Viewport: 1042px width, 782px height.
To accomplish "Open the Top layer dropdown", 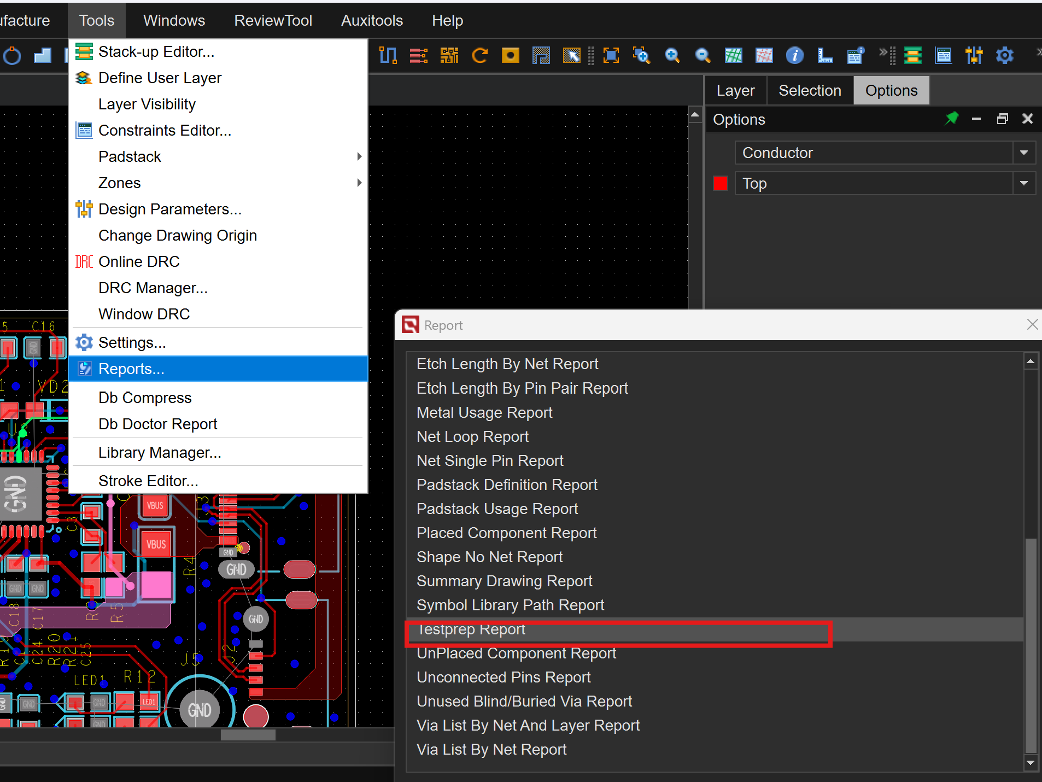I will tap(1024, 183).
